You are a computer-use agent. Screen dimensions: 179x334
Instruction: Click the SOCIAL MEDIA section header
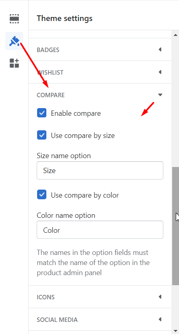100,319
